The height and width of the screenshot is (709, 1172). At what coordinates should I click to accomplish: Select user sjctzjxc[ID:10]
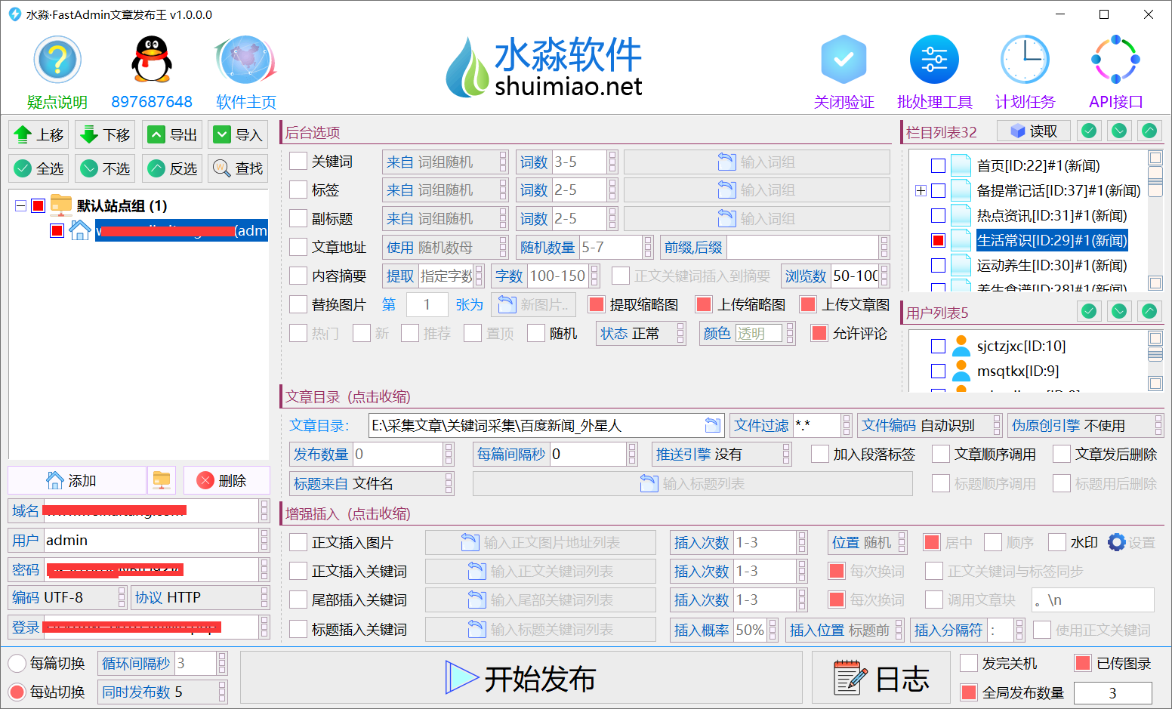pos(1021,346)
